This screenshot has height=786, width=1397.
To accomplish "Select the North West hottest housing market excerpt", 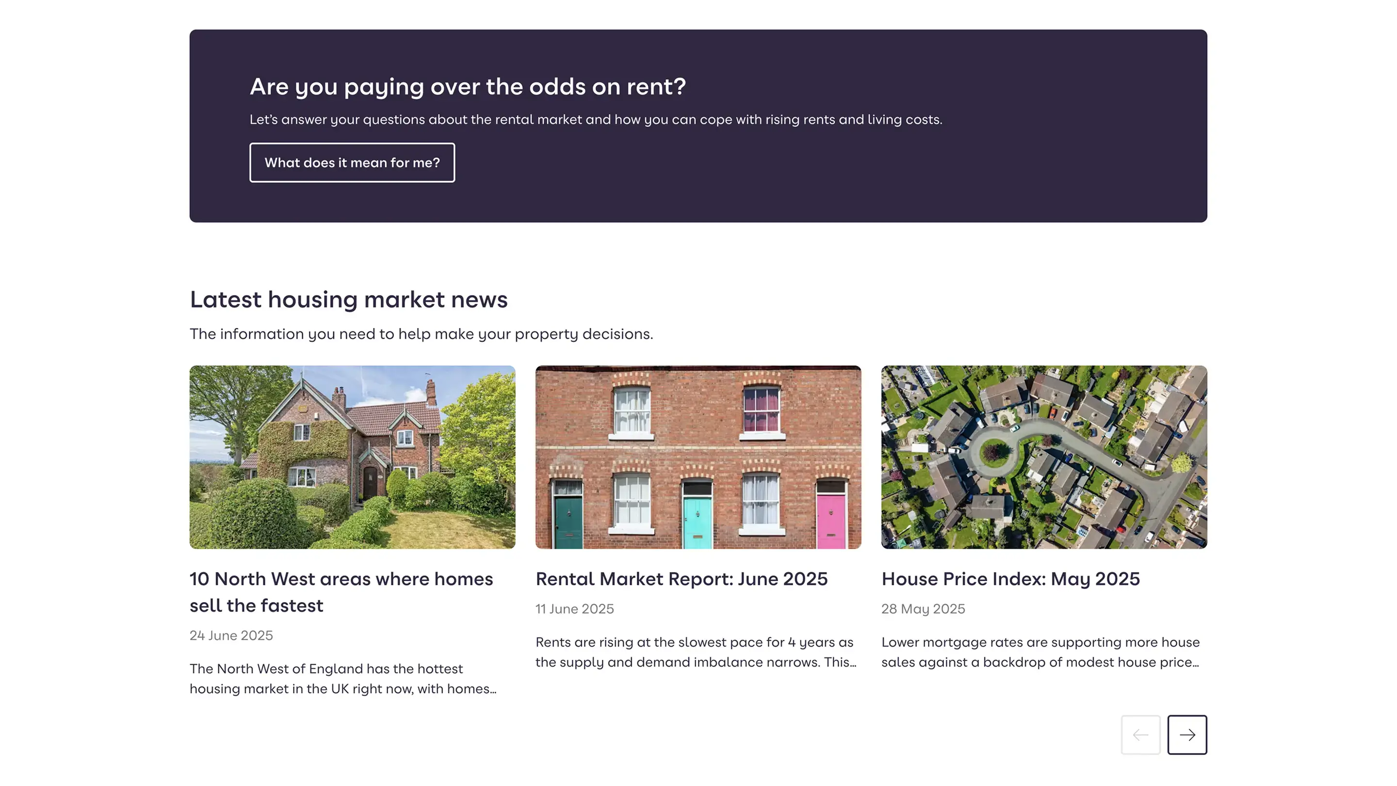I will tap(343, 679).
